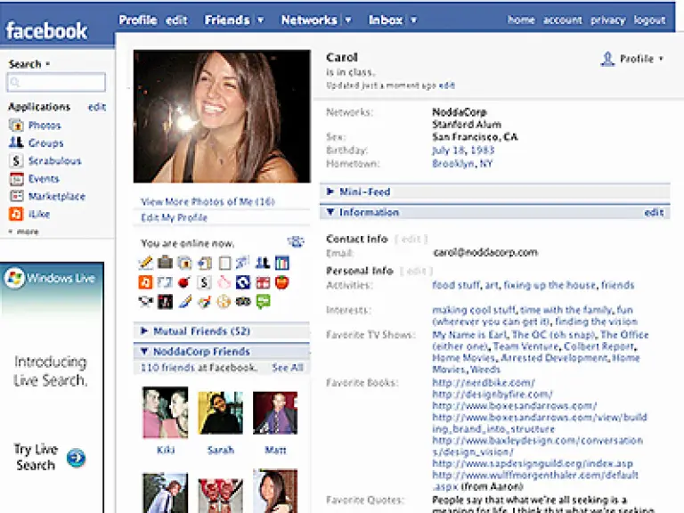Viewport: 684px width, 513px height.
Task: Collapse the Information section
Action: [330, 213]
